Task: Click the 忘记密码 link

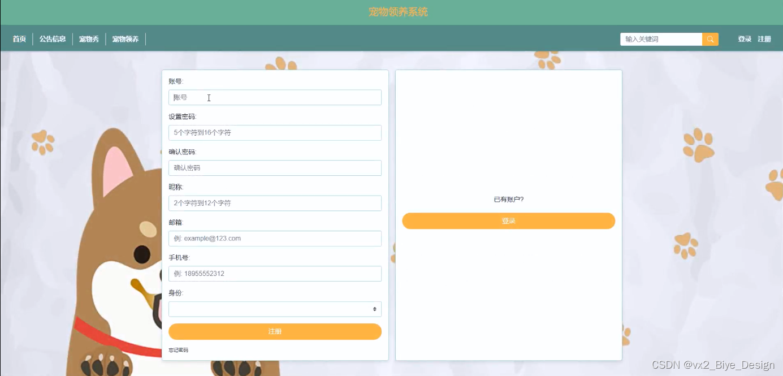Action: click(x=179, y=351)
